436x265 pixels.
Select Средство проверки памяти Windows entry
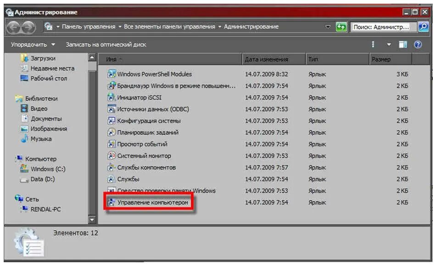click(x=166, y=191)
